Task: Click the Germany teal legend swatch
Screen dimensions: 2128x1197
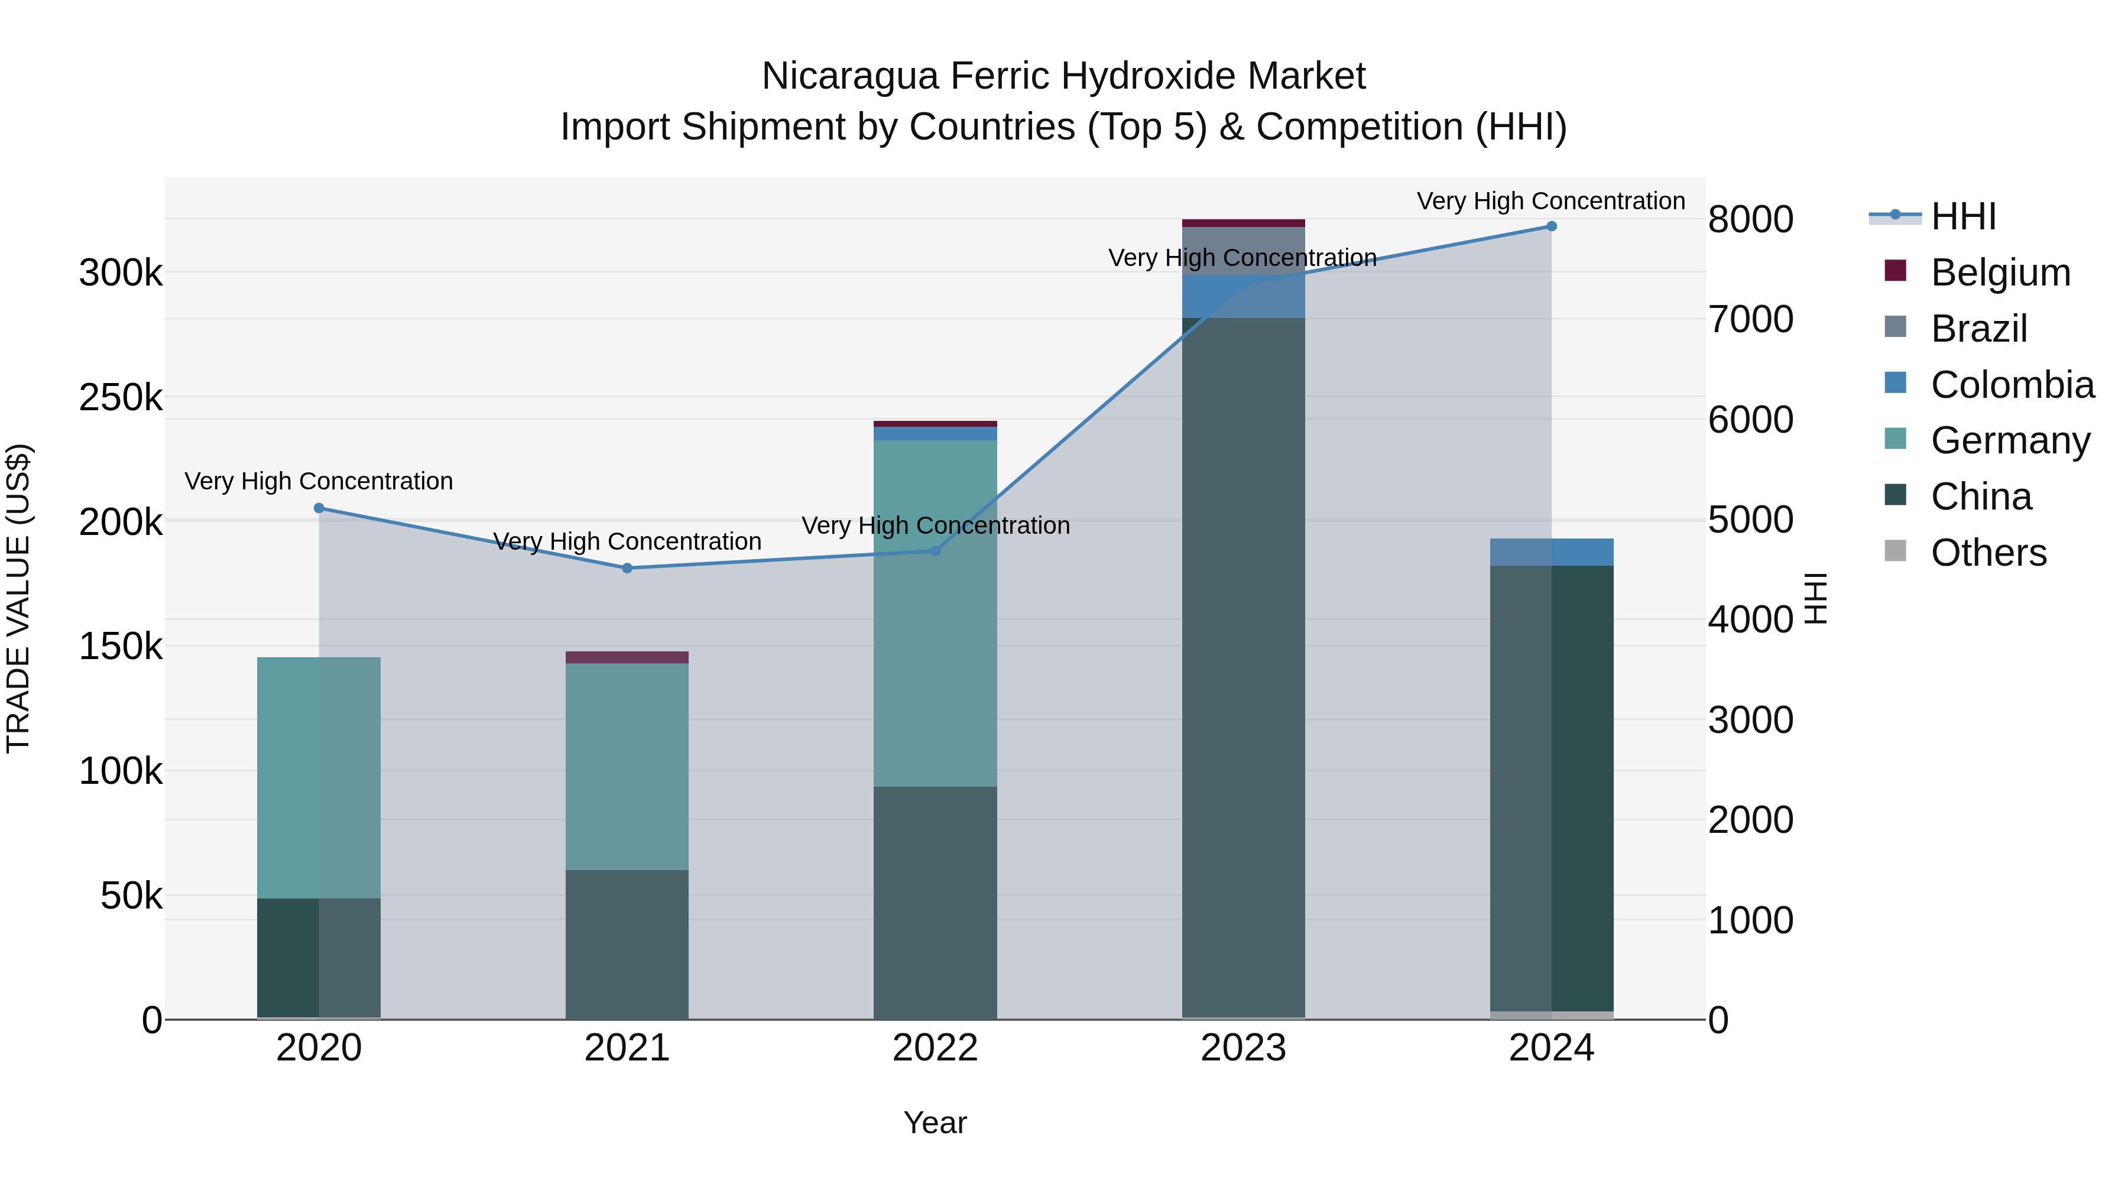Action: 1895,438
